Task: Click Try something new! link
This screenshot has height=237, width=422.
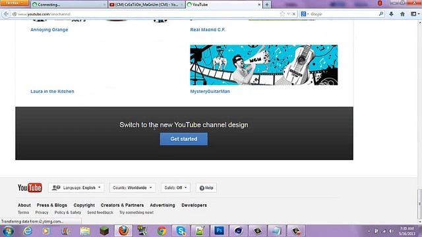Action: 136,212
